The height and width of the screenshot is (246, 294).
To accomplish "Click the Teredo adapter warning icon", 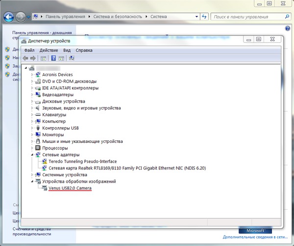I will tap(45, 161).
